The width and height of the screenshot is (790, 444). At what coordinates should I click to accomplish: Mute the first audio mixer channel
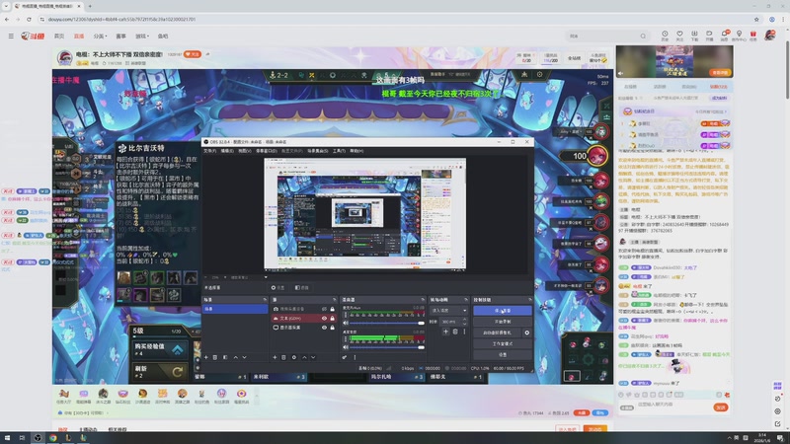pos(345,323)
